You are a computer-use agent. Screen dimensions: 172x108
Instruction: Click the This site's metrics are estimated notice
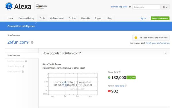[151, 38]
